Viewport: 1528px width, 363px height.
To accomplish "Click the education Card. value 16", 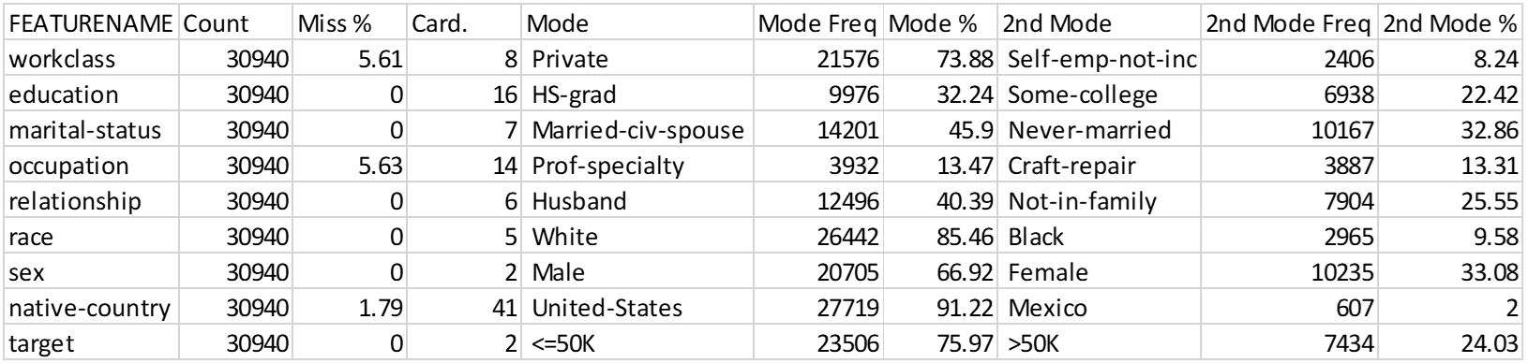I will (465, 94).
